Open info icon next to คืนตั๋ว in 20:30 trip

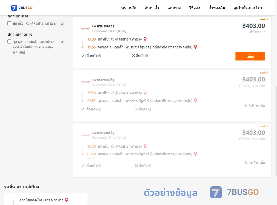click(x=150, y=166)
